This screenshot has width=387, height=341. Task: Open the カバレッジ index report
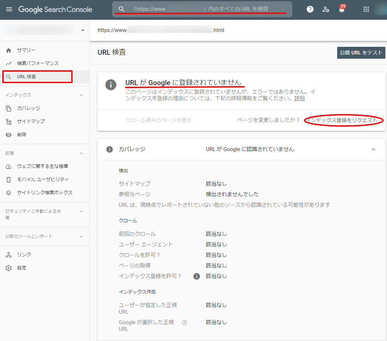pyautogui.click(x=45, y=108)
